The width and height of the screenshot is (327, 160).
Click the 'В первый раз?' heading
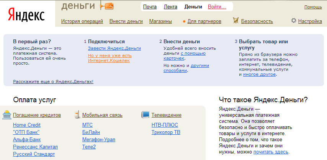tap(32, 41)
